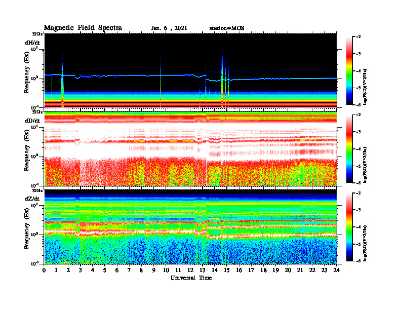Click hour 2 on the time axis
This screenshot has height=310, width=401.
[68, 270]
